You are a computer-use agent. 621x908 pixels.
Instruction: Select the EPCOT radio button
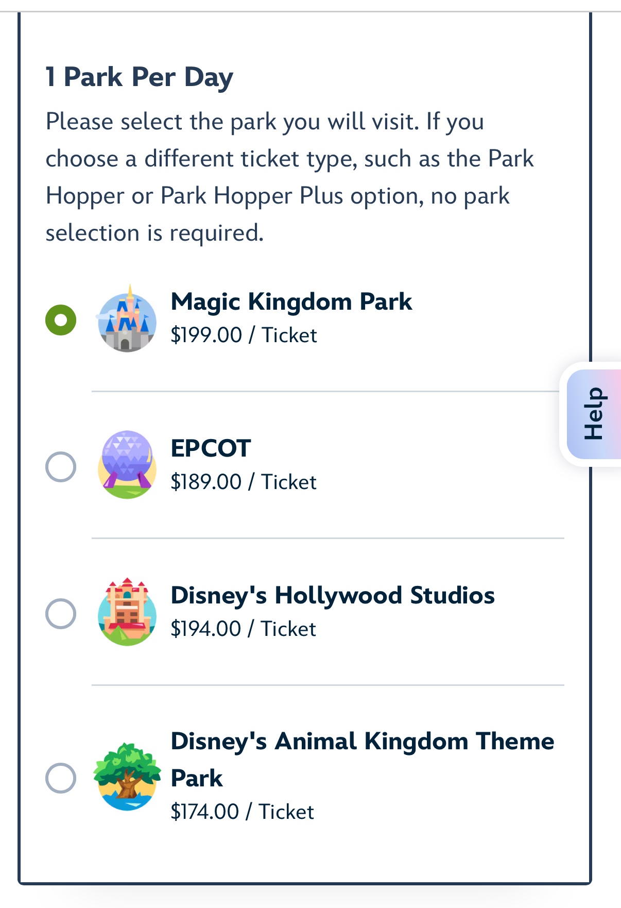pyautogui.click(x=61, y=467)
